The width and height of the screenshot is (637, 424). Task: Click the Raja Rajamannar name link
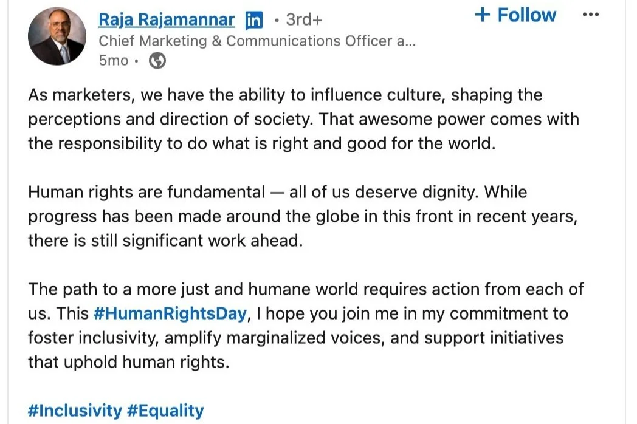[x=167, y=19]
